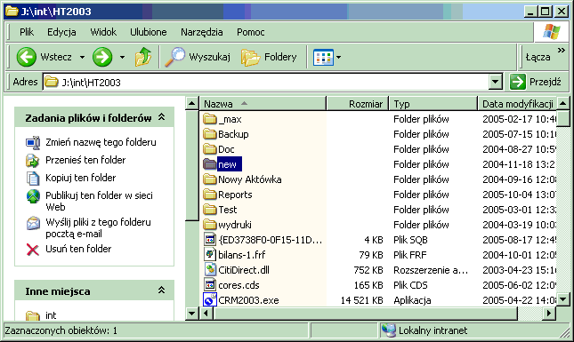Screen dimensions: 574x342
Task: Open the Narzędzia menu
Action: tap(202, 32)
